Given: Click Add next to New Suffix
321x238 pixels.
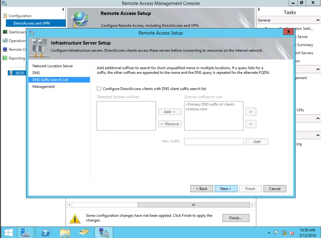Looking at the screenshot, I should coord(257,141).
